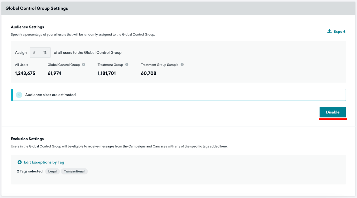Click the '2 Tags selected' label

(30, 171)
